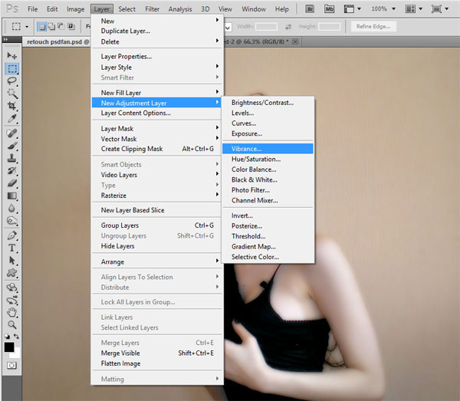Choose Selective Color adjustment layer
Image resolution: width=460 pixels, height=401 pixels.
(x=268, y=257)
